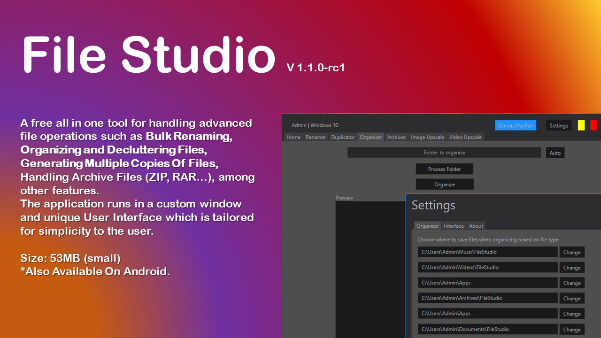Screen dimensions: 601x338
Task: Switch to the Interface settings tab
Action: tap(454, 226)
